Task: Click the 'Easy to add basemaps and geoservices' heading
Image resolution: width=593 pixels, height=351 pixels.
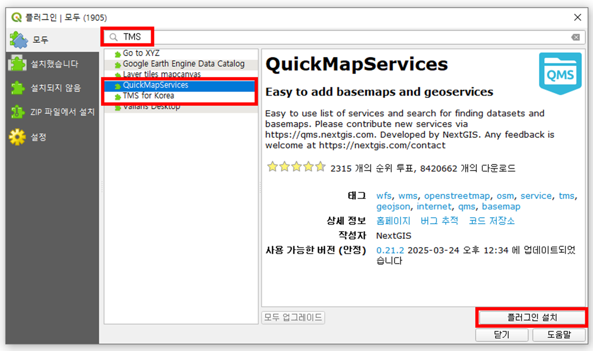Action: click(x=379, y=92)
